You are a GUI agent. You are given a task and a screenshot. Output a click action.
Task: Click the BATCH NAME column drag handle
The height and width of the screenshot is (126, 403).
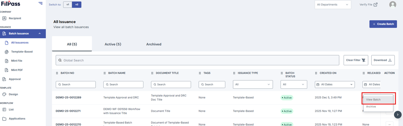pyautogui.click(x=105, y=73)
